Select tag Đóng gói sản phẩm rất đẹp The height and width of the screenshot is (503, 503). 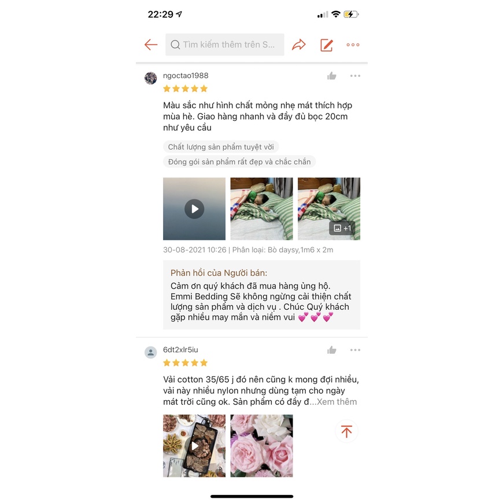[239, 162]
